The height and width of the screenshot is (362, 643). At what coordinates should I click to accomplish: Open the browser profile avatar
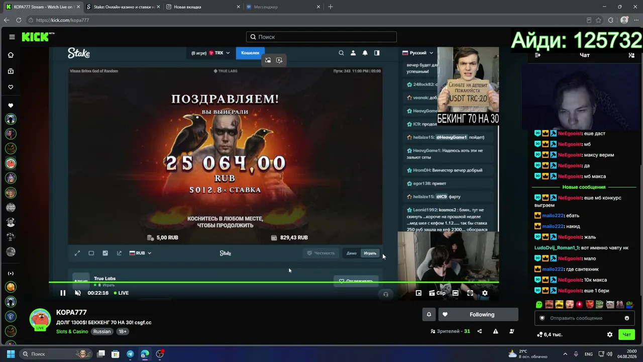click(624, 20)
